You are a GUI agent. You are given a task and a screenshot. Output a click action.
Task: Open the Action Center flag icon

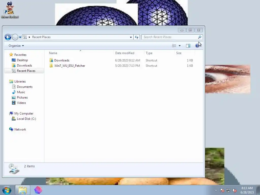coord(222,190)
